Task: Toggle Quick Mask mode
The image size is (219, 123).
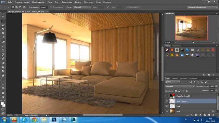Action: 3,109
